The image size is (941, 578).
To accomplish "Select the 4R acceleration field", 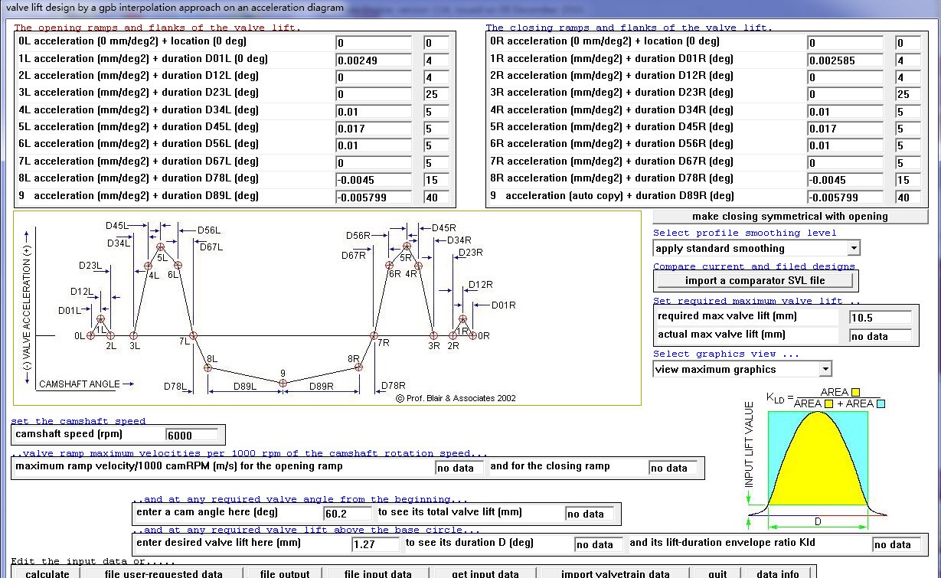I will tap(845, 112).
